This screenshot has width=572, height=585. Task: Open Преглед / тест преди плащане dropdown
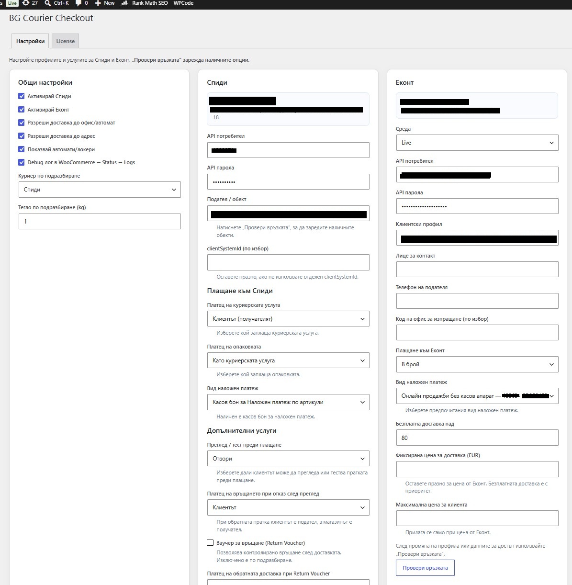tap(288, 459)
